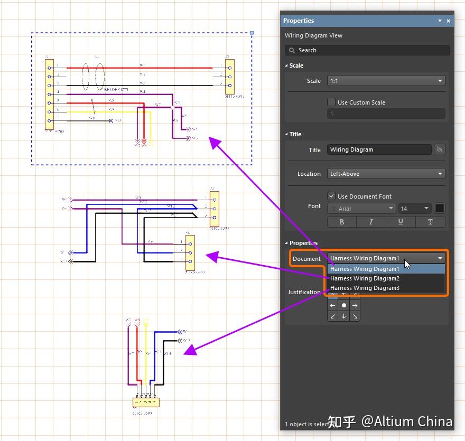Screen dimensions: 465x441
Task: Open Properties panel options dropdown arrow
Action: point(440,21)
